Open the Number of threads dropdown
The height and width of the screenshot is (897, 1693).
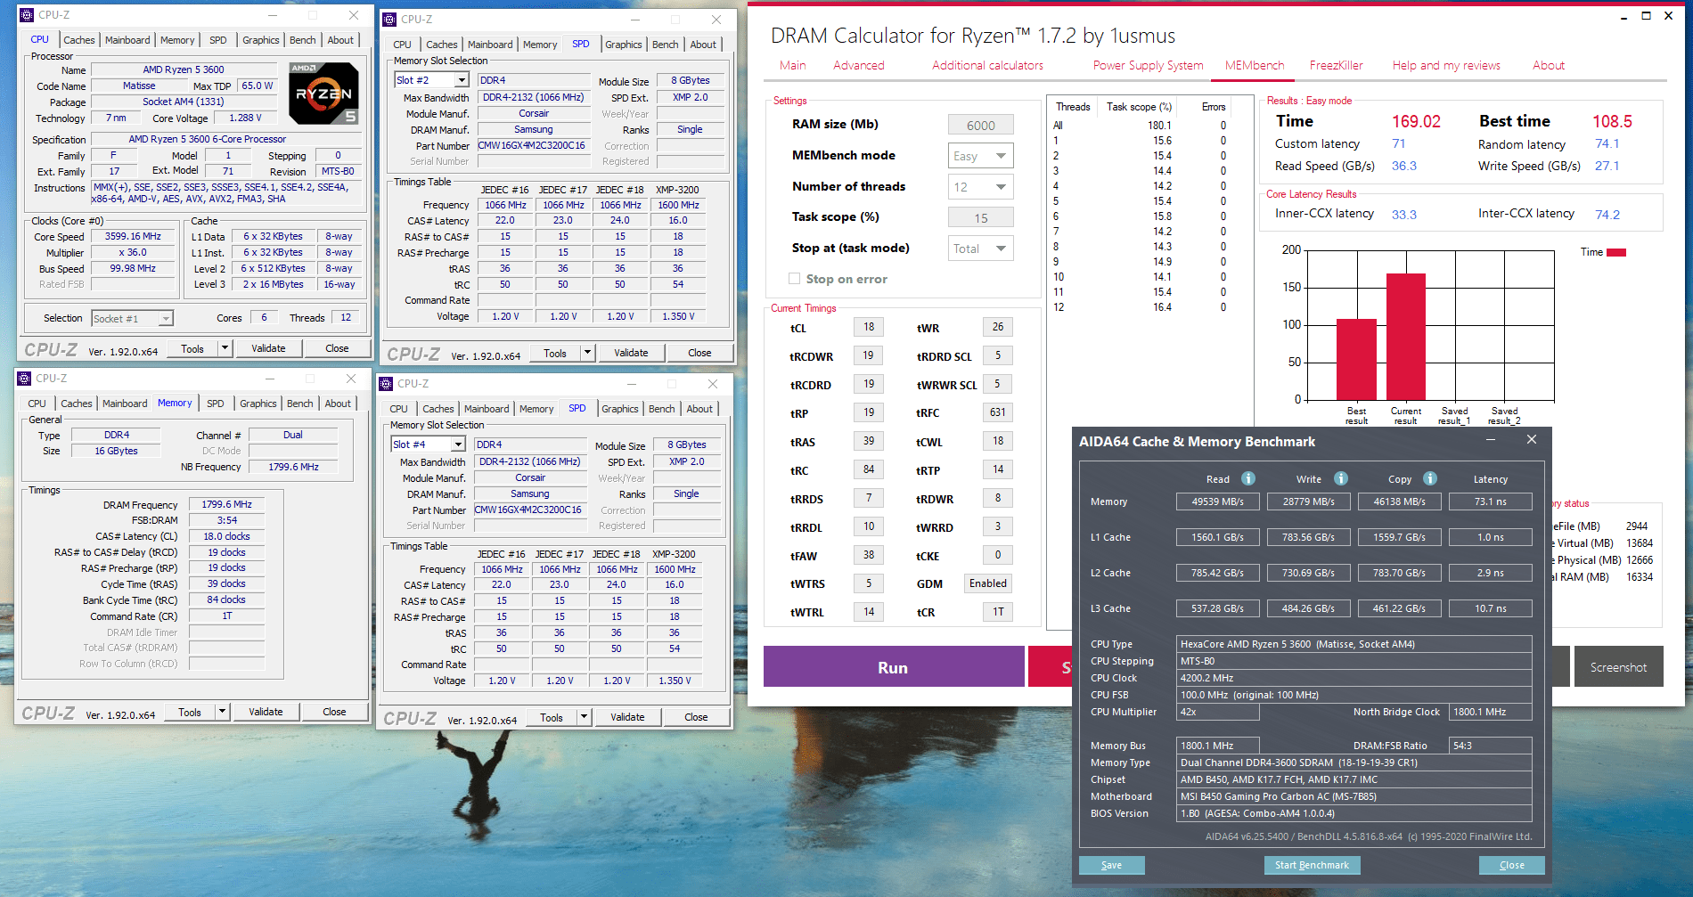980,187
